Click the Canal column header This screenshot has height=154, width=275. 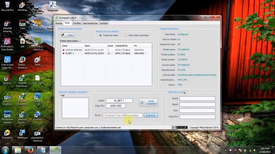point(110,46)
